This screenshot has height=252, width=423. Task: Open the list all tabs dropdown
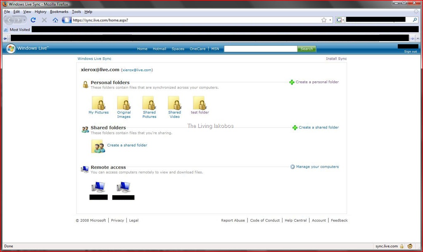pyautogui.click(x=418, y=38)
